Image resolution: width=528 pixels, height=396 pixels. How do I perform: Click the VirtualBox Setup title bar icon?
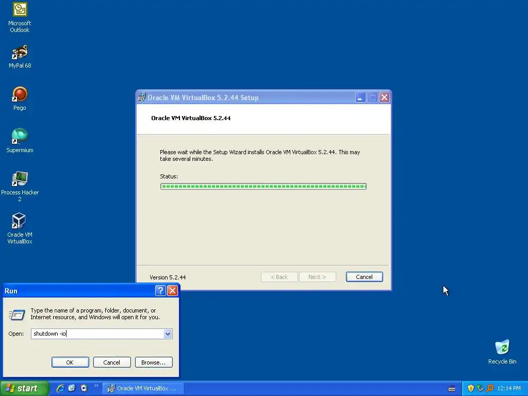click(x=142, y=97)
